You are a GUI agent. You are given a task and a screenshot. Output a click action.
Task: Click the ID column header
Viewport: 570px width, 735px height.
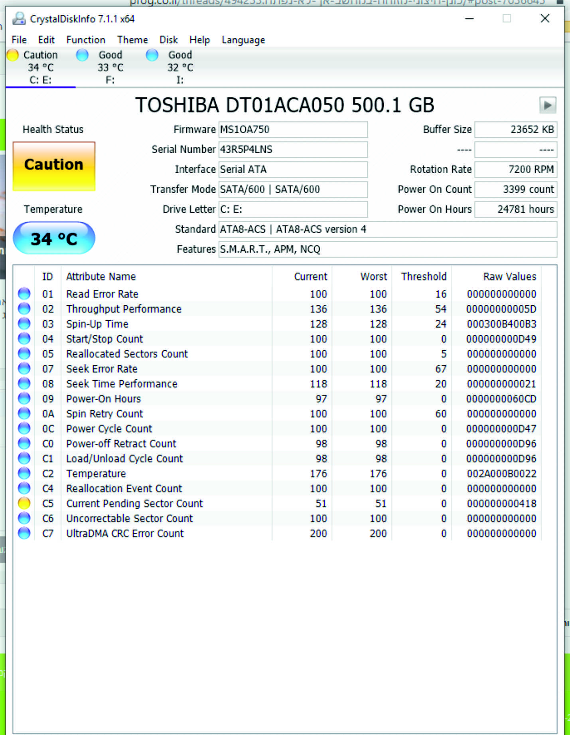pyautogui.click(x=47, y=277)
